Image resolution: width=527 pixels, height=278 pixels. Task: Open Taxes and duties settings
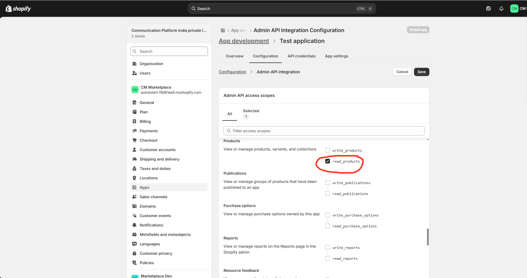coord(169,168)
